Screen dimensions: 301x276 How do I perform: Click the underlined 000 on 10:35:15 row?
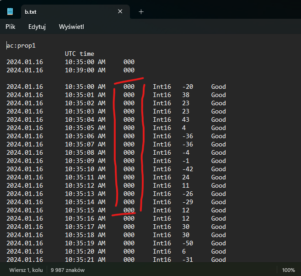[x=129, y=211]
